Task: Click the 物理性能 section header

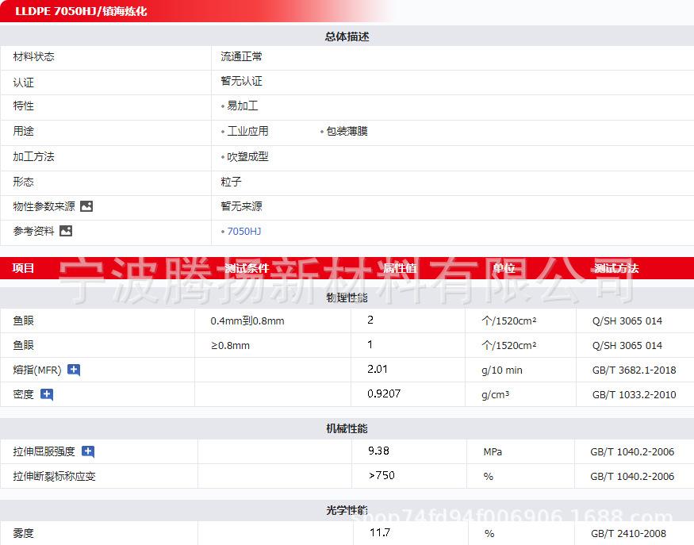Action: tap(347, 297)
